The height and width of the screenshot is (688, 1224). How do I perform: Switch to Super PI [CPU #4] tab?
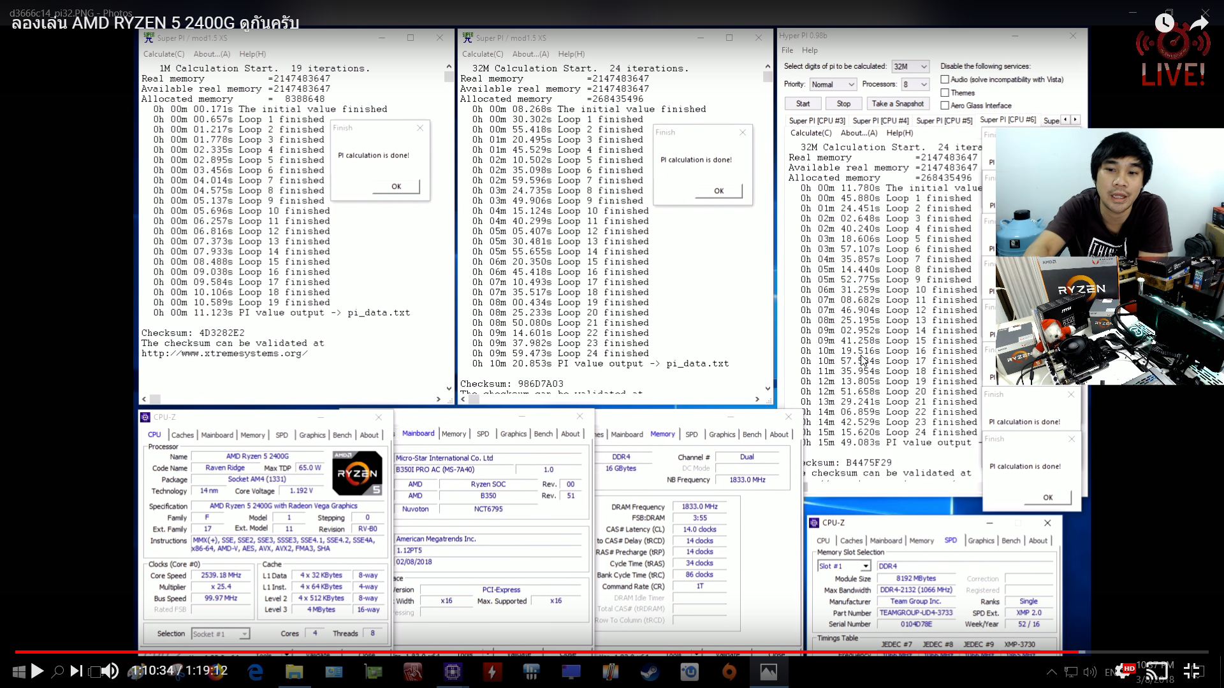coord(880,120)
